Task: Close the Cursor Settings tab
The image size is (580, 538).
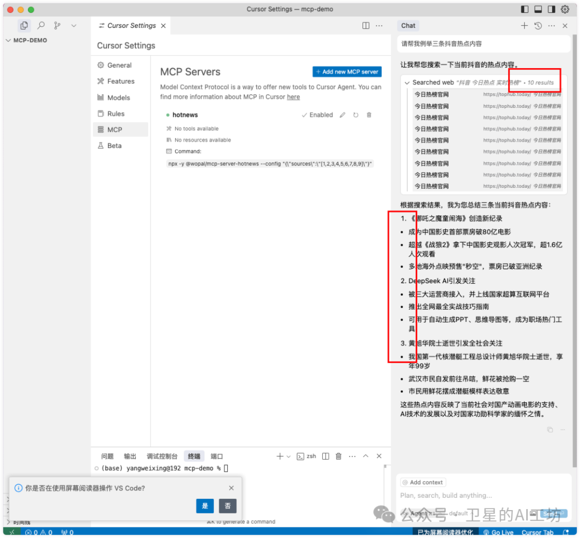Action: coord(163,26)
